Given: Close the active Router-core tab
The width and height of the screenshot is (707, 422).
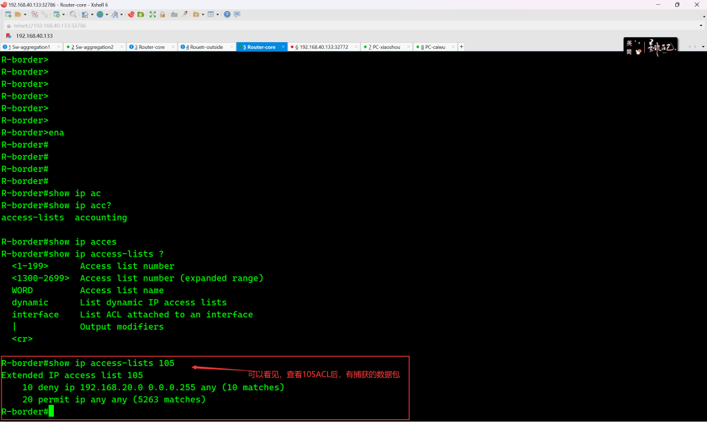Looking at the screenshot, I should pos(284,47).
